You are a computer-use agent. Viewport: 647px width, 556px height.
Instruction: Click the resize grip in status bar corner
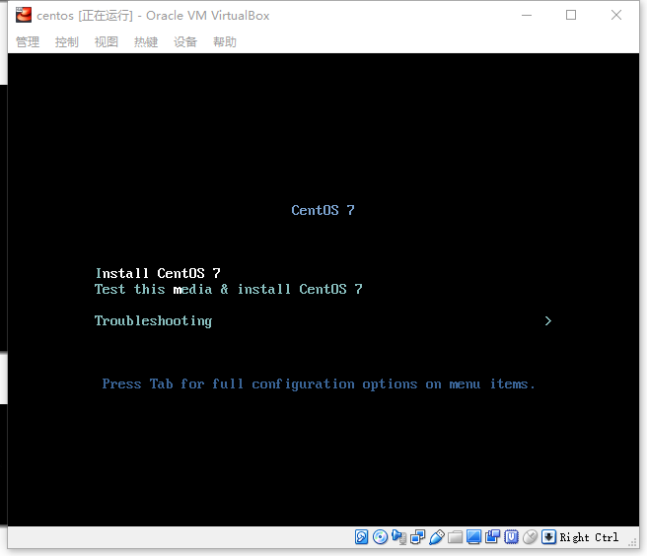pyautogui.click(x=632, y=542)
